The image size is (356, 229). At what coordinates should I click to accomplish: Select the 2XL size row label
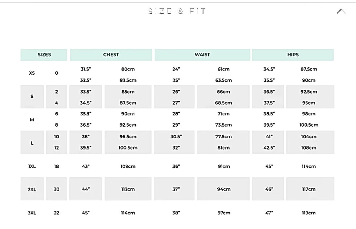(x=32, y=189)
